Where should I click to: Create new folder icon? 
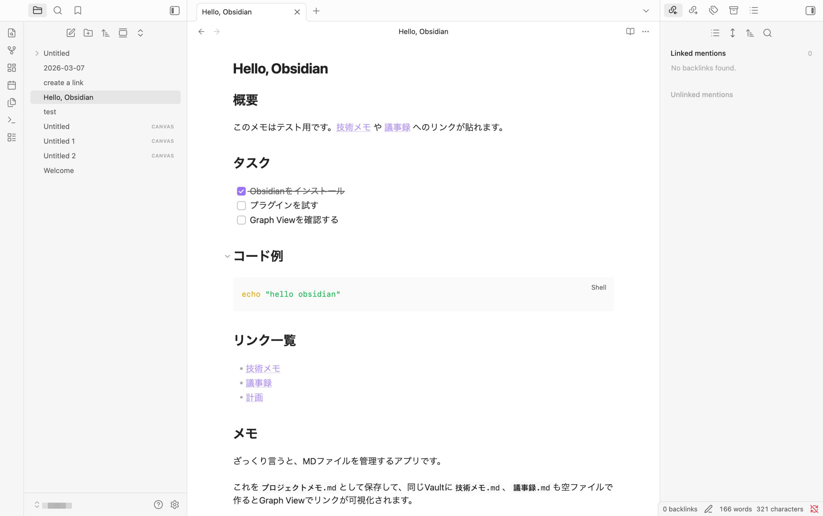pos(88,33)
